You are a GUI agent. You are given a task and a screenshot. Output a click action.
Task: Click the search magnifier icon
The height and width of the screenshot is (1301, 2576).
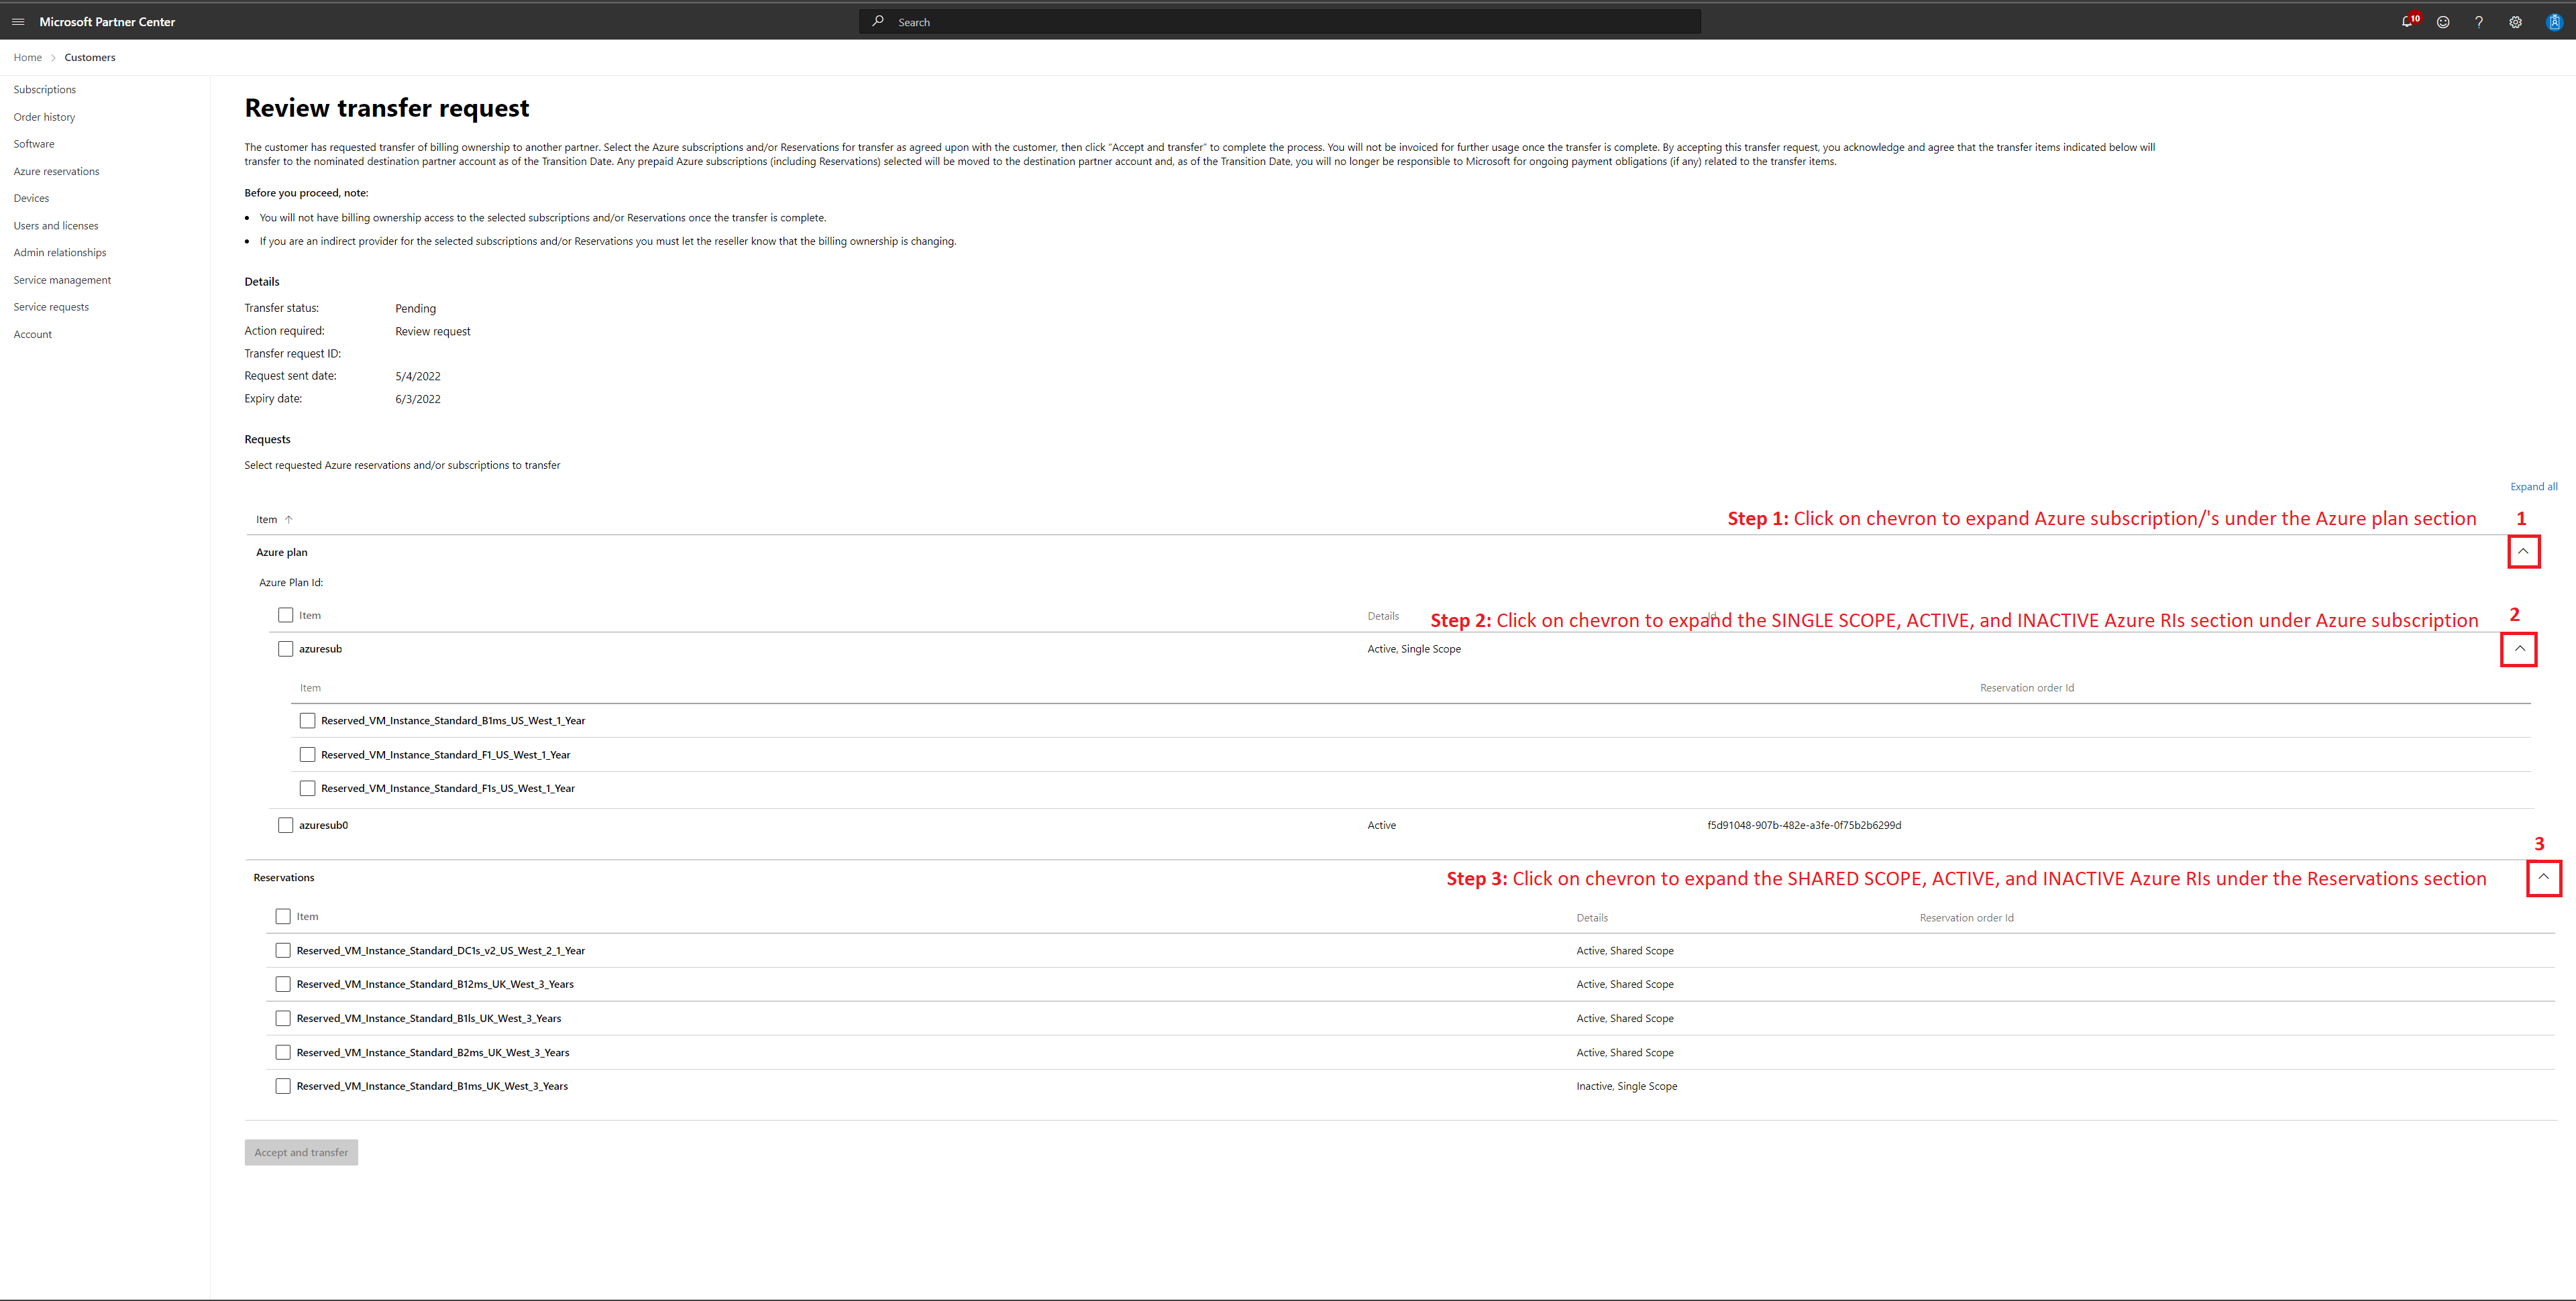878,21
